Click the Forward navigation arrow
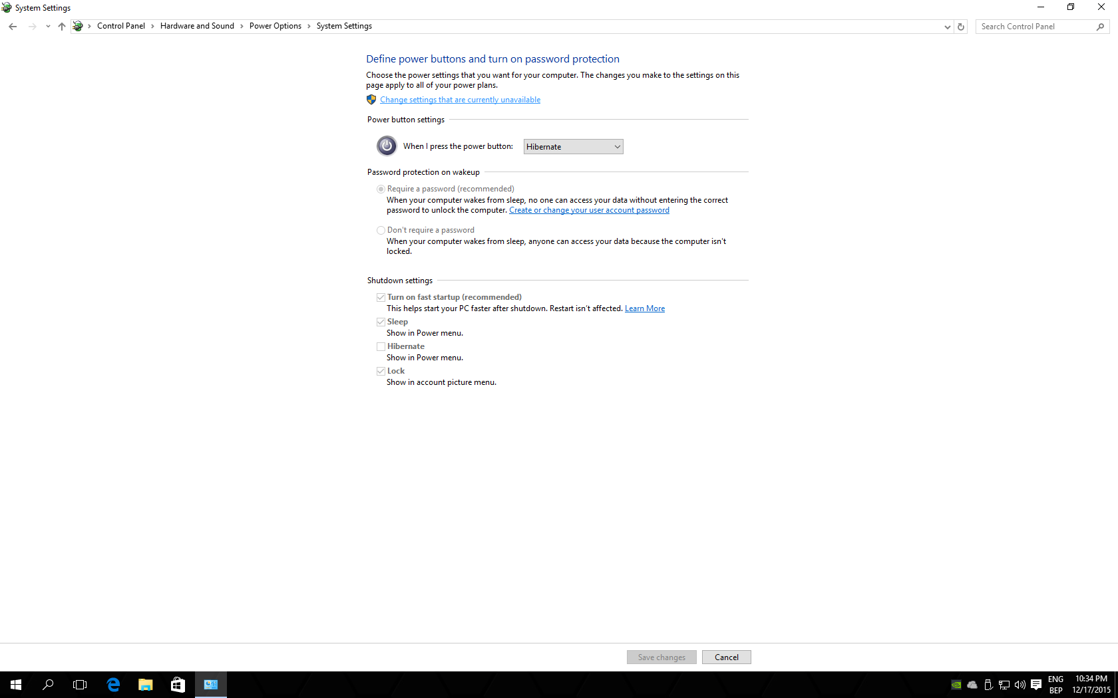 (x=32, y=27)
